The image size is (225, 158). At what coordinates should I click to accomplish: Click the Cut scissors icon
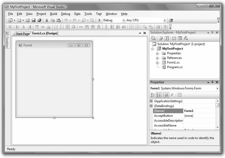[x=47, y=20]
